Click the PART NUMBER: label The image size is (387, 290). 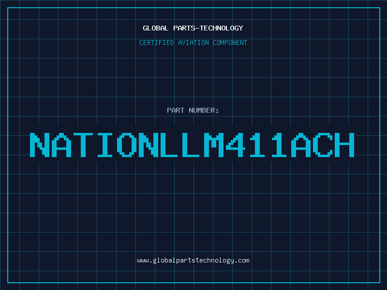click(x=193, y=110)
